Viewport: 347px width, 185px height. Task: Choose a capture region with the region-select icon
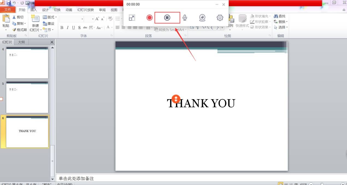pos(132,18)
